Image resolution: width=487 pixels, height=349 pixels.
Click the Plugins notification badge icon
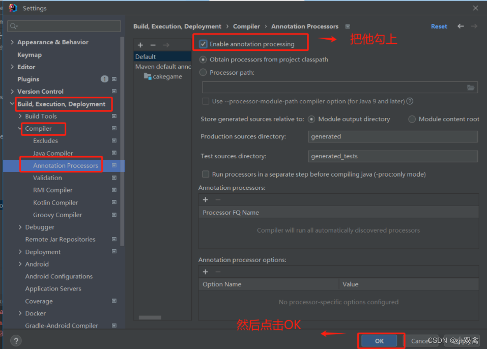pos(104,79)
